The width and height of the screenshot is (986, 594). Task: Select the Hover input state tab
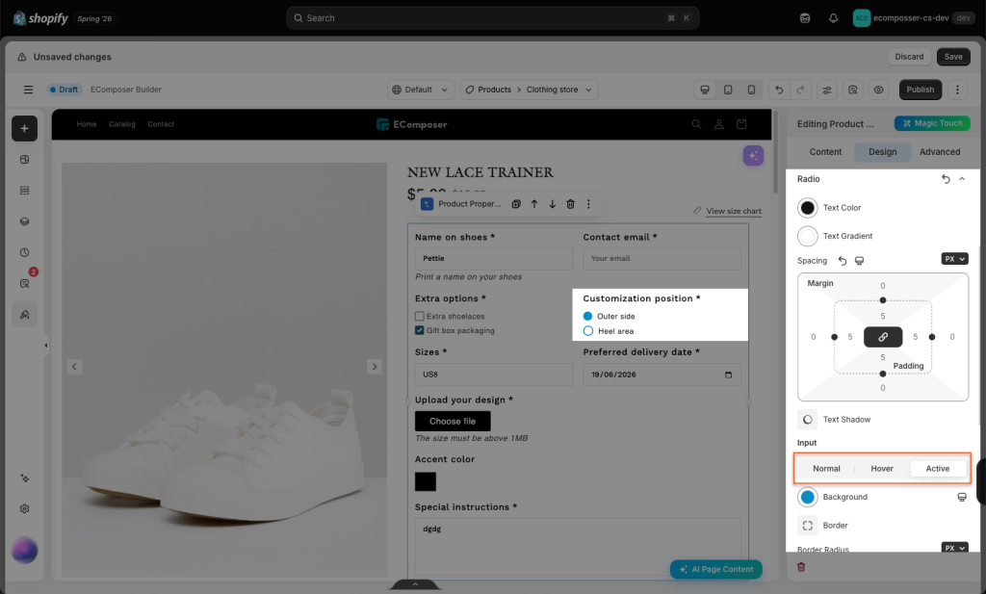click(882, 469)
